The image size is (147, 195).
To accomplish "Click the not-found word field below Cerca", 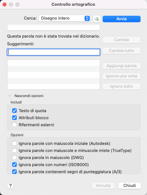I will coord(53,28).
